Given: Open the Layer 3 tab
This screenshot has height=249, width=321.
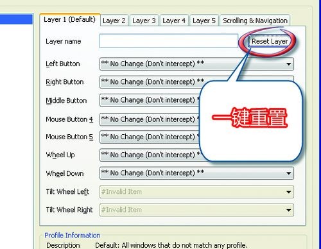Looking at the screenshot, I should click(x=144, y=21).
